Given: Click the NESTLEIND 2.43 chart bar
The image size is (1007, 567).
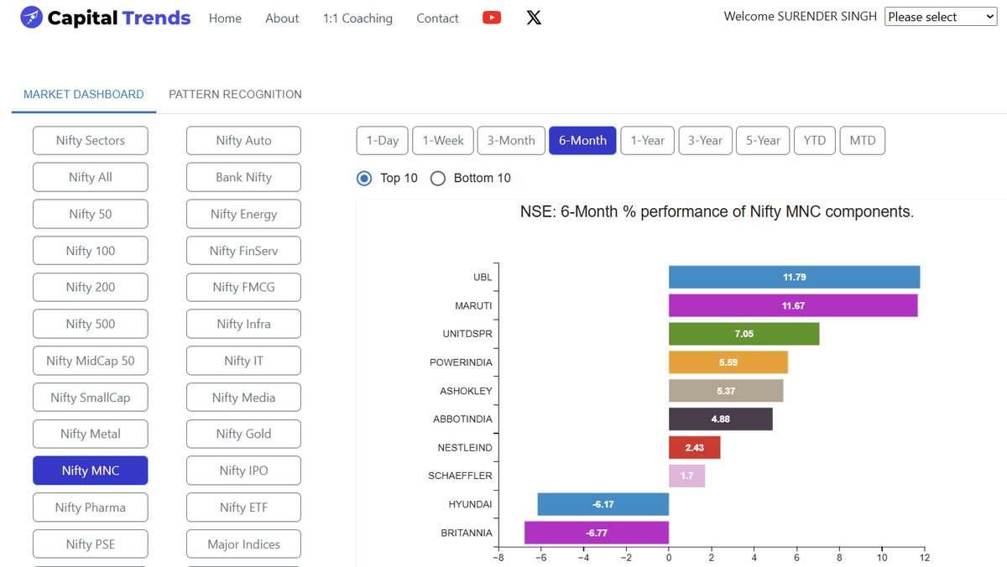Looking at the screenshot, I should point(695,447).
